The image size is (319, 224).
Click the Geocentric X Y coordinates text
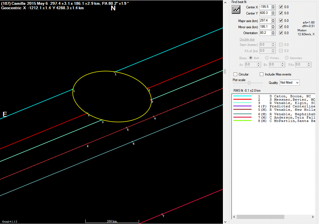tap(42, 8)
